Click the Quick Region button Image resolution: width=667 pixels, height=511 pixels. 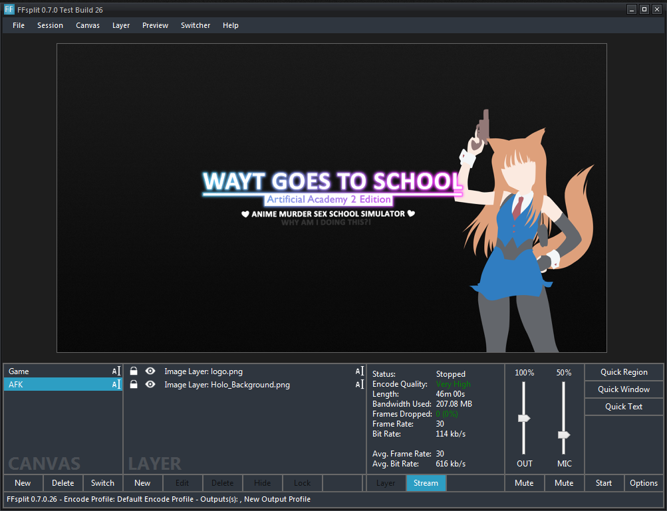pos(624,372)
